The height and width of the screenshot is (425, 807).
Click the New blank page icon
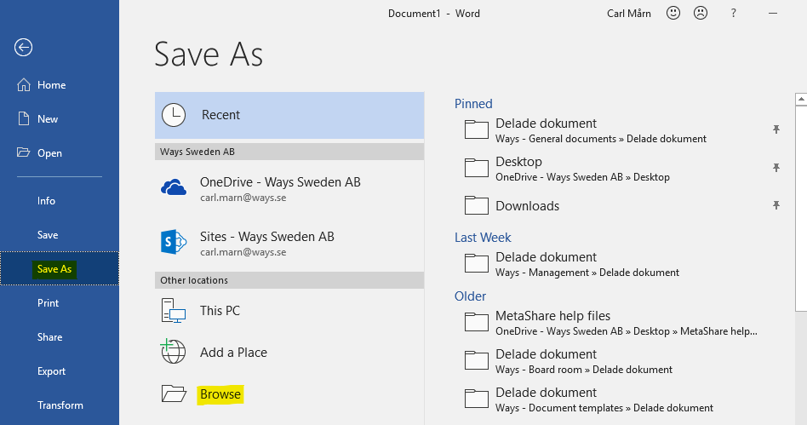click(x=24, y=118)
